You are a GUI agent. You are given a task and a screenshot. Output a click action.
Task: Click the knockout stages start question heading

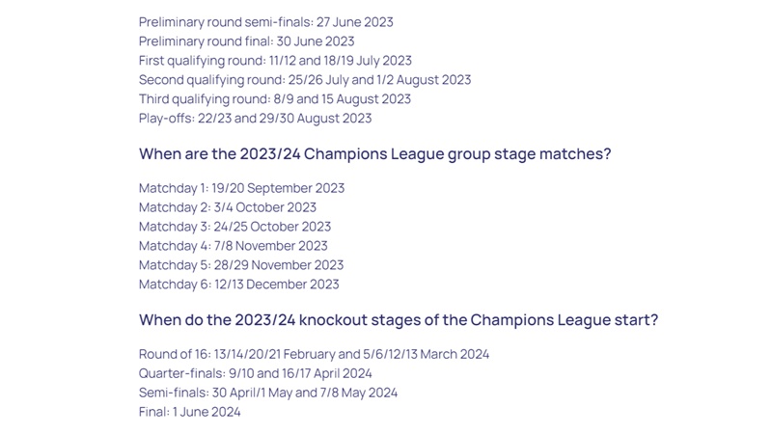coord(399,320)
